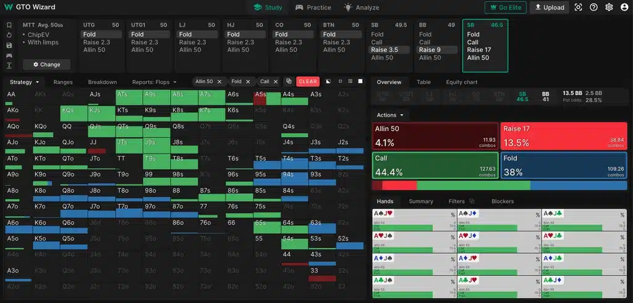Click the overlapping squares compare icon
This screenshot has height=303, width=633.
click(289, 81)
